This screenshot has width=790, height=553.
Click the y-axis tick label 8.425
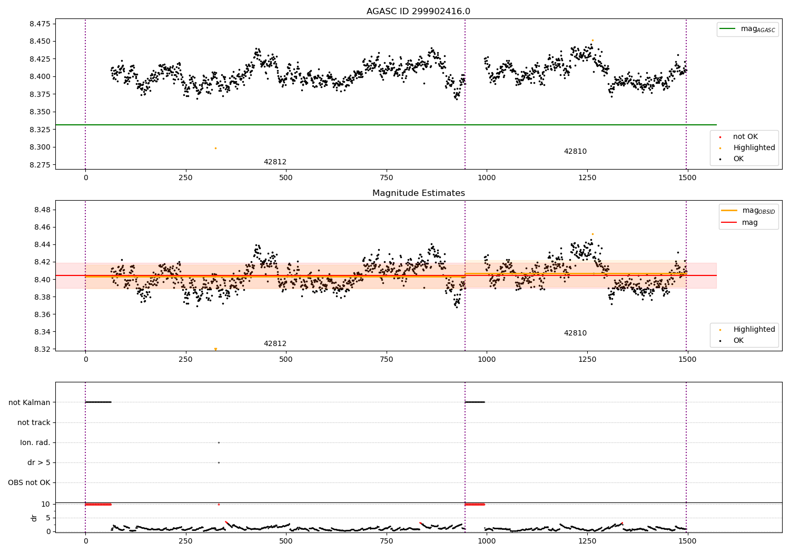(39, 59)
